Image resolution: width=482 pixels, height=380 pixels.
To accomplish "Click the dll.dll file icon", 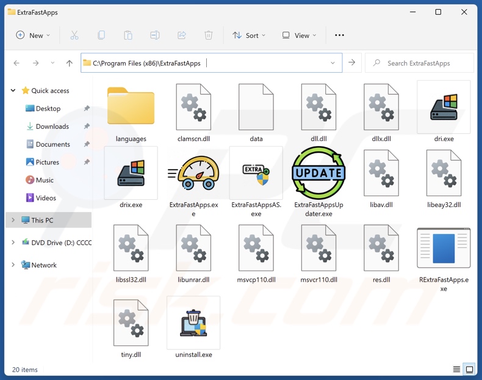I will click(318, 107).
